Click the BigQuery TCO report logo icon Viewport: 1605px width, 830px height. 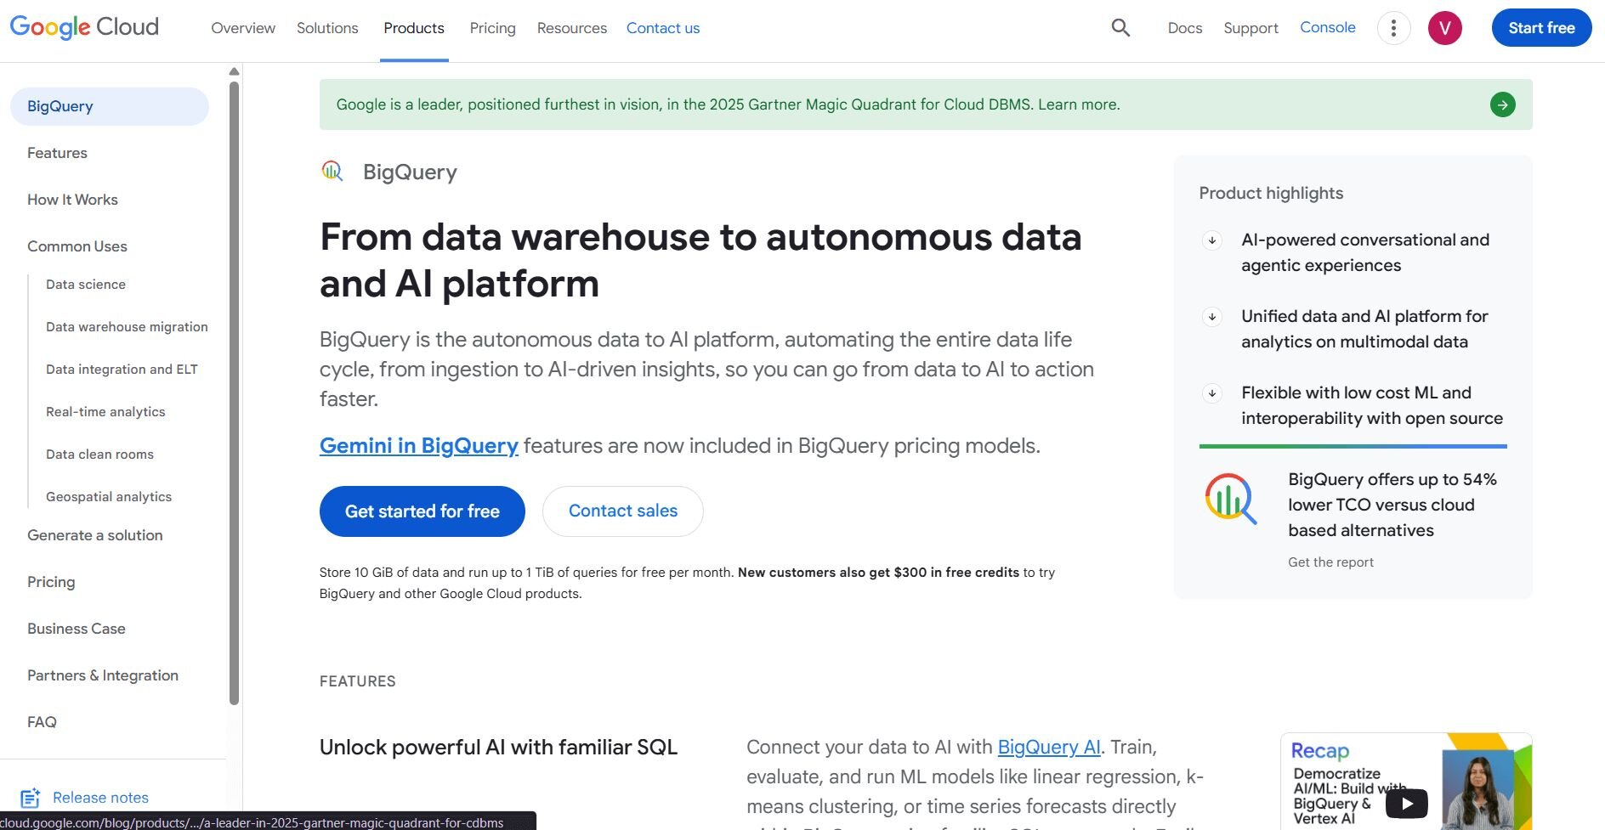pyautogui.click(x=1230, y=499)
